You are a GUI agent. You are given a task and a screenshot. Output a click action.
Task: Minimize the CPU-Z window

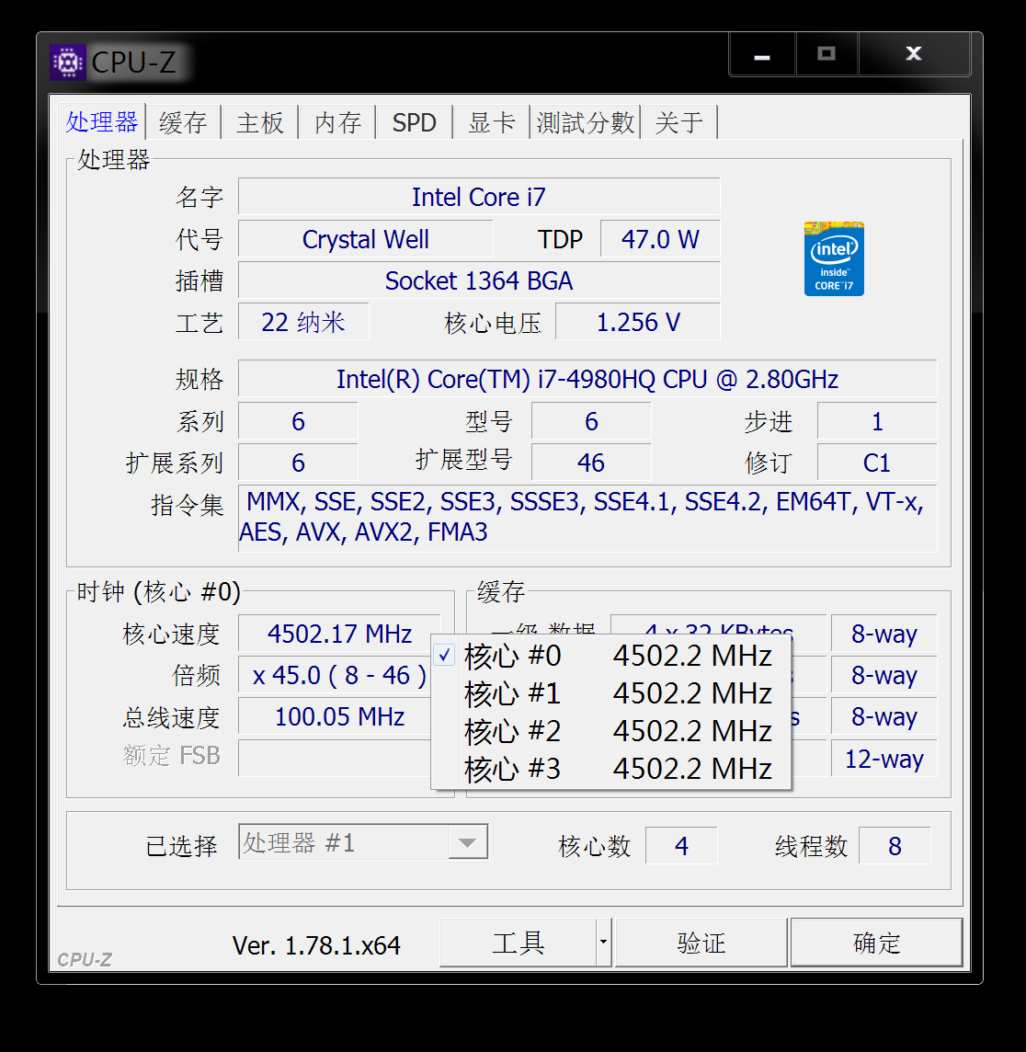coord(761,53)
